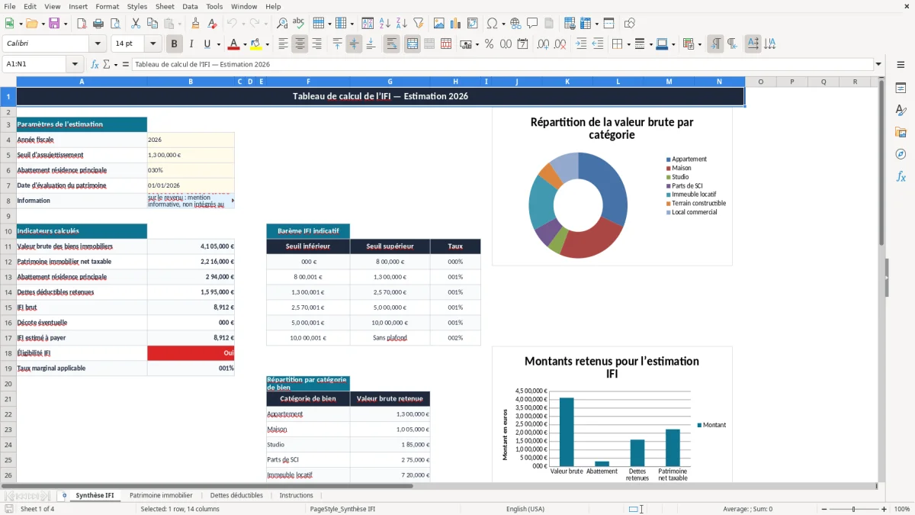Switch to the Instructions sheet tab

coord(297,495)
